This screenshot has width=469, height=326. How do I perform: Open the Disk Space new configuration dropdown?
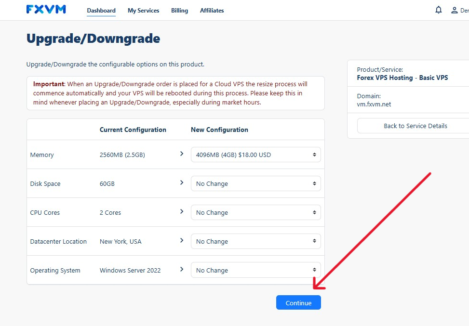coord(255,184)
